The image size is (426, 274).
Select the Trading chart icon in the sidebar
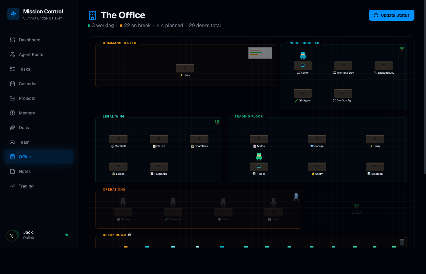pyautogui.click(x=26, y=186)
